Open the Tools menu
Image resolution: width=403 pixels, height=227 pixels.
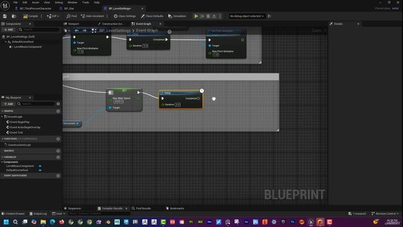coord(86,3)
